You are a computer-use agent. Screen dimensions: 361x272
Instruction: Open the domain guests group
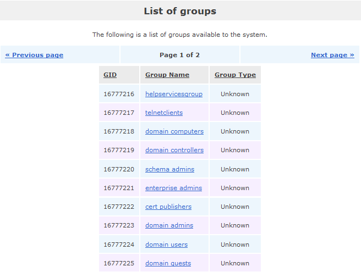168,263
